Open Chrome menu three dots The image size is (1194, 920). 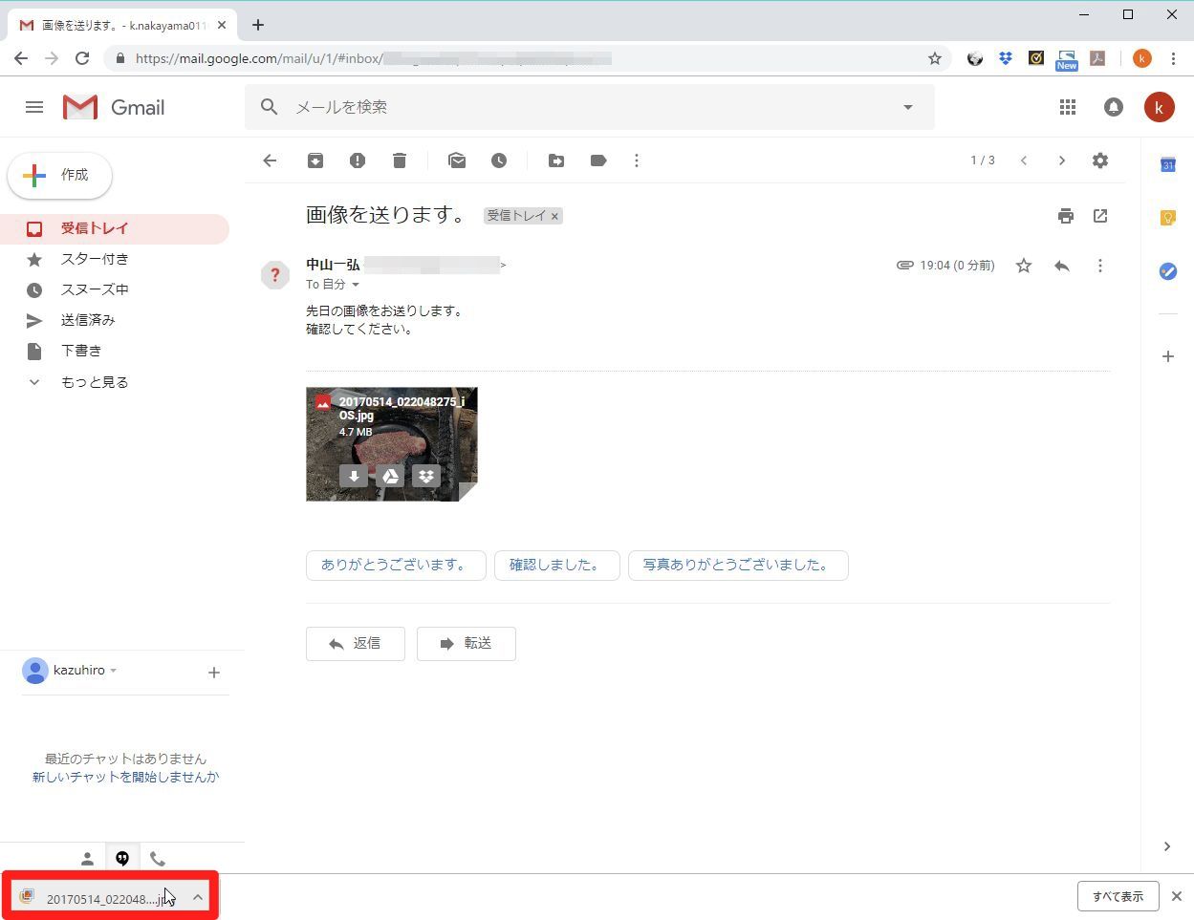(x=1173, y=58)
